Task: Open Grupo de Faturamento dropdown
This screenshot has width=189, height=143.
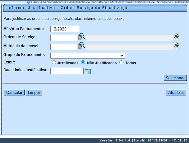Action: click(88, 56)
